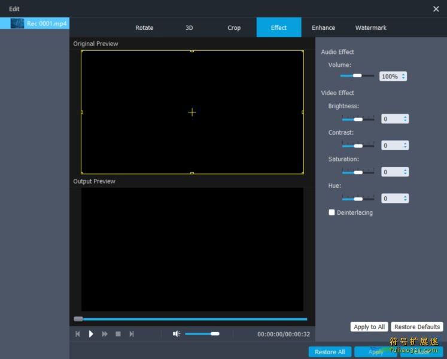Adjust the Volume slider in Audio Effect
The width and height of the screenshot is (447, 359).
357,75
